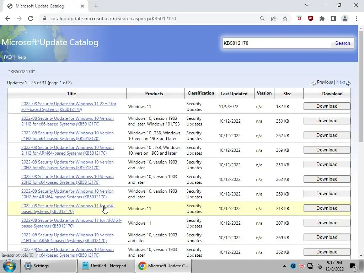364x273 pixels.
Task: Click the Search button
Action: point(342,43)
